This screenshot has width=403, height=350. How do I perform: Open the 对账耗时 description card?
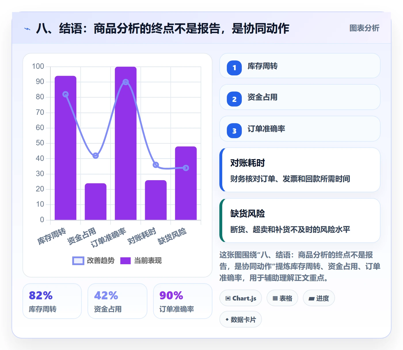[300, 170]
